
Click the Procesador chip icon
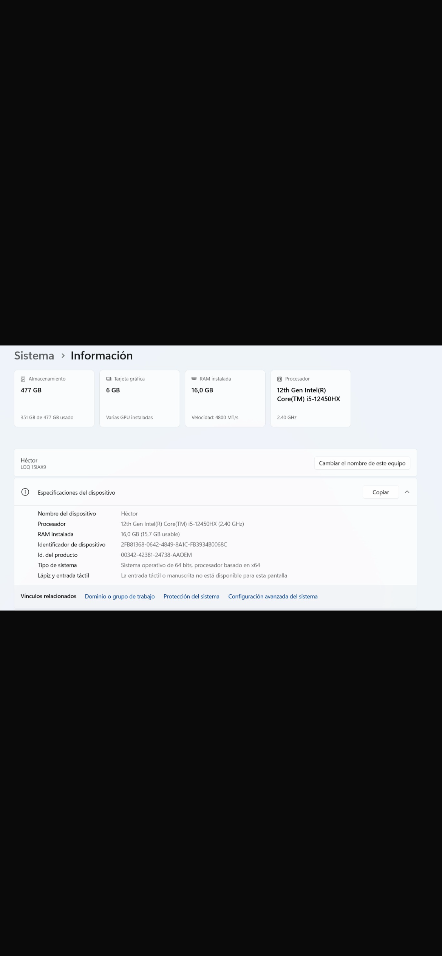click(x=280, y=379)
